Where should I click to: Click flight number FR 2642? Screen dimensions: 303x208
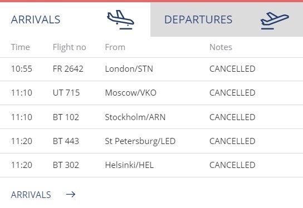pos(68,69)
